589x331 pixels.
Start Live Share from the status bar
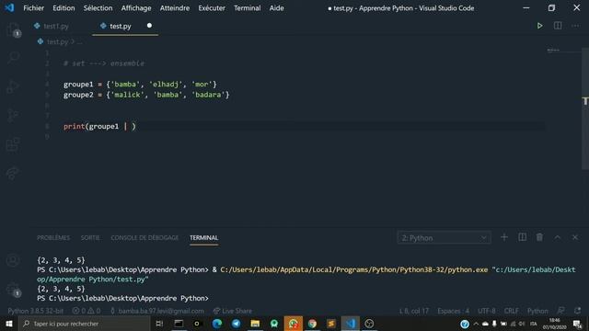coord(233,311)
